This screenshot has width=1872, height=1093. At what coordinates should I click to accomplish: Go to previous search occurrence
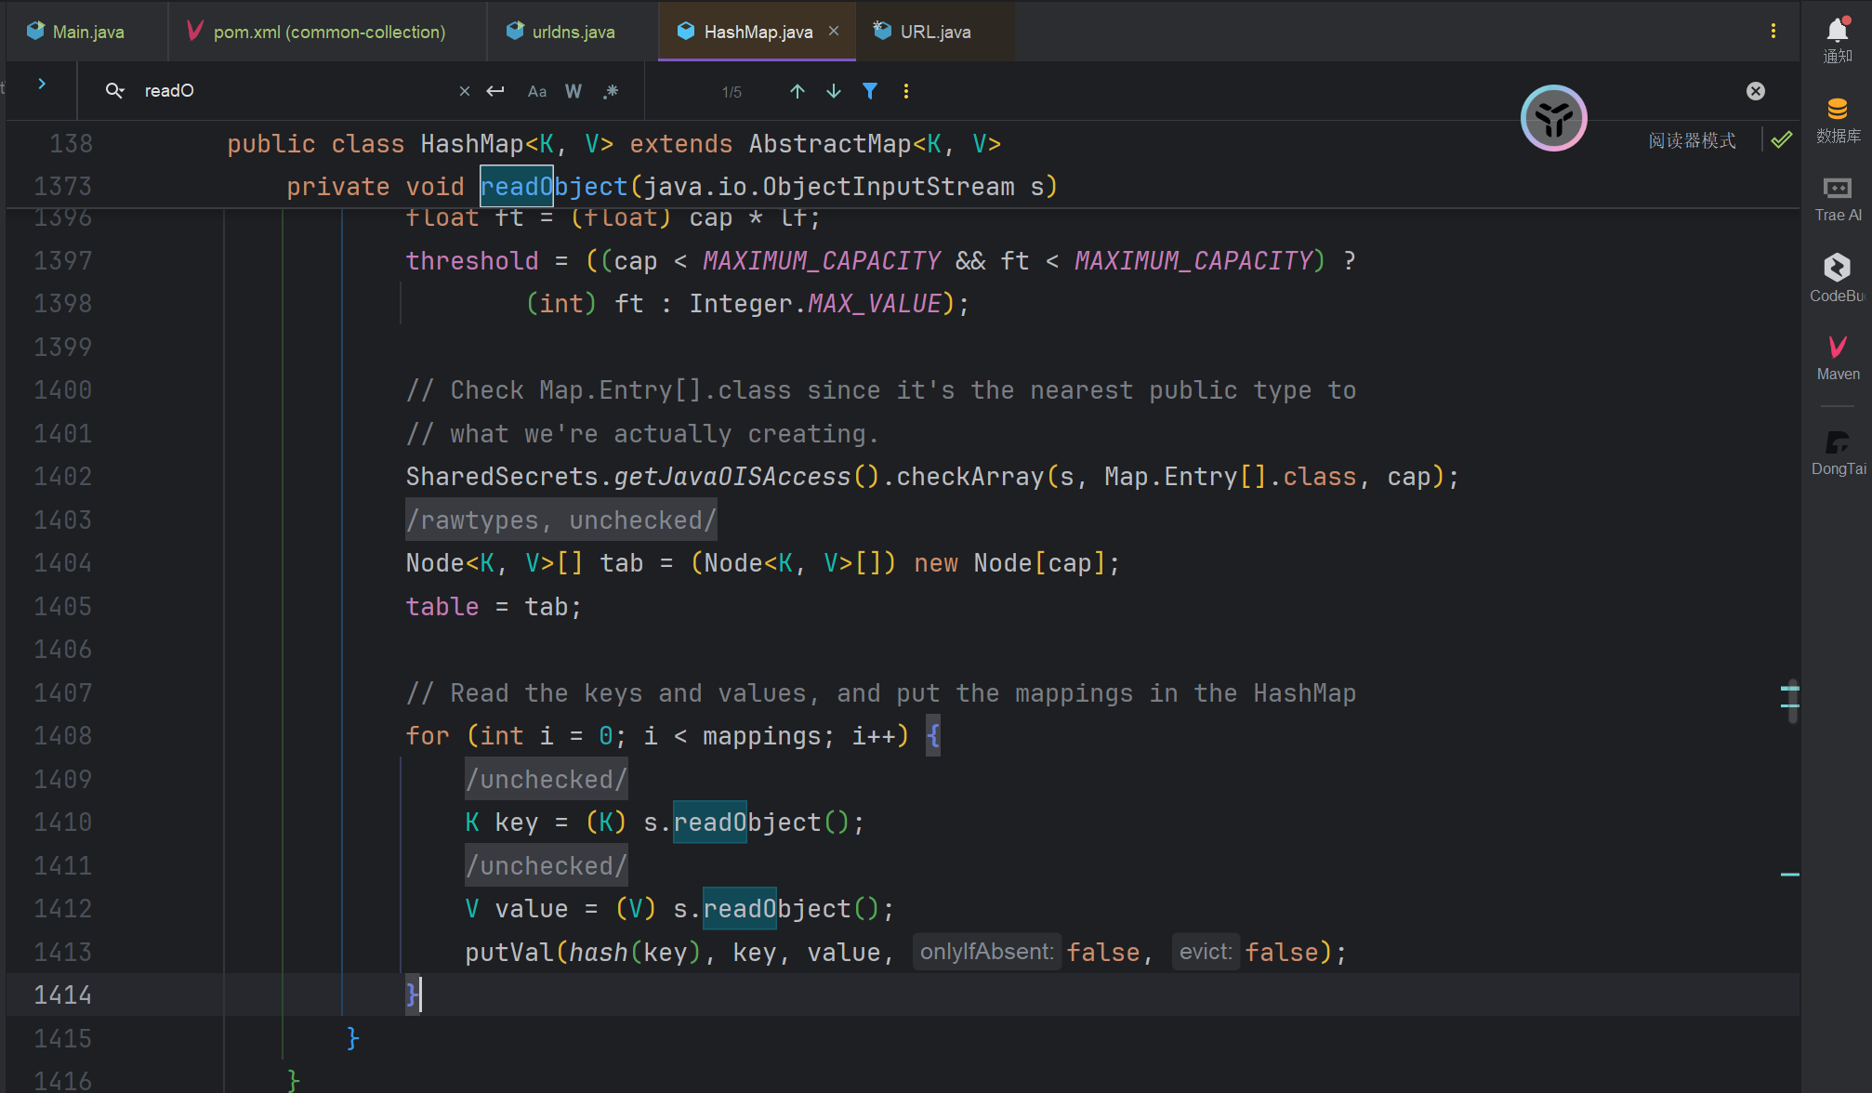click(797, 91)
